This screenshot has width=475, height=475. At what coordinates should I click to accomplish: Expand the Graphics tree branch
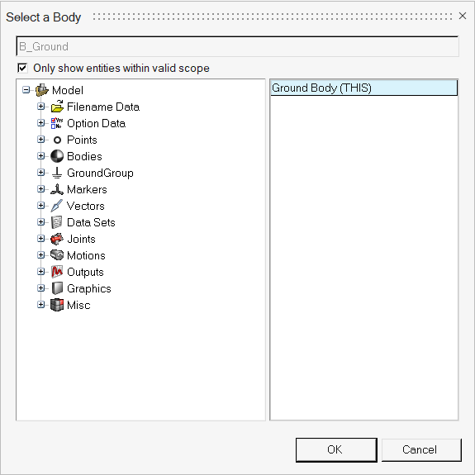pos(41,288)
